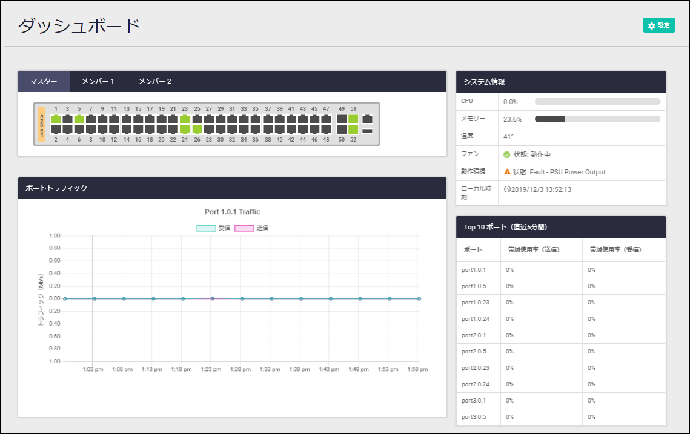Open the 設定 settings button
Viewport: 690px width, 434px height.
658,25
